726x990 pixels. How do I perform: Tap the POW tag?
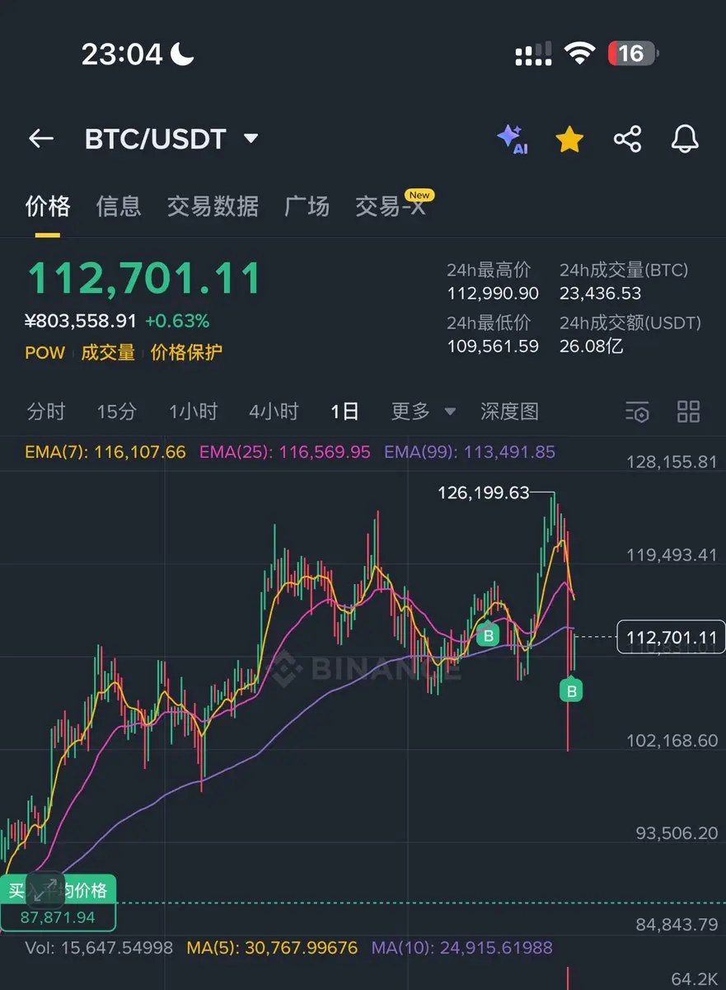45,352
